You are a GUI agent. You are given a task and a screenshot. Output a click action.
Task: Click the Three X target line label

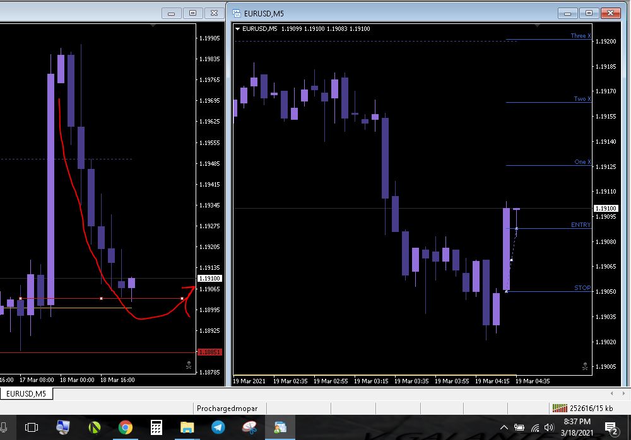coord(581,35)
